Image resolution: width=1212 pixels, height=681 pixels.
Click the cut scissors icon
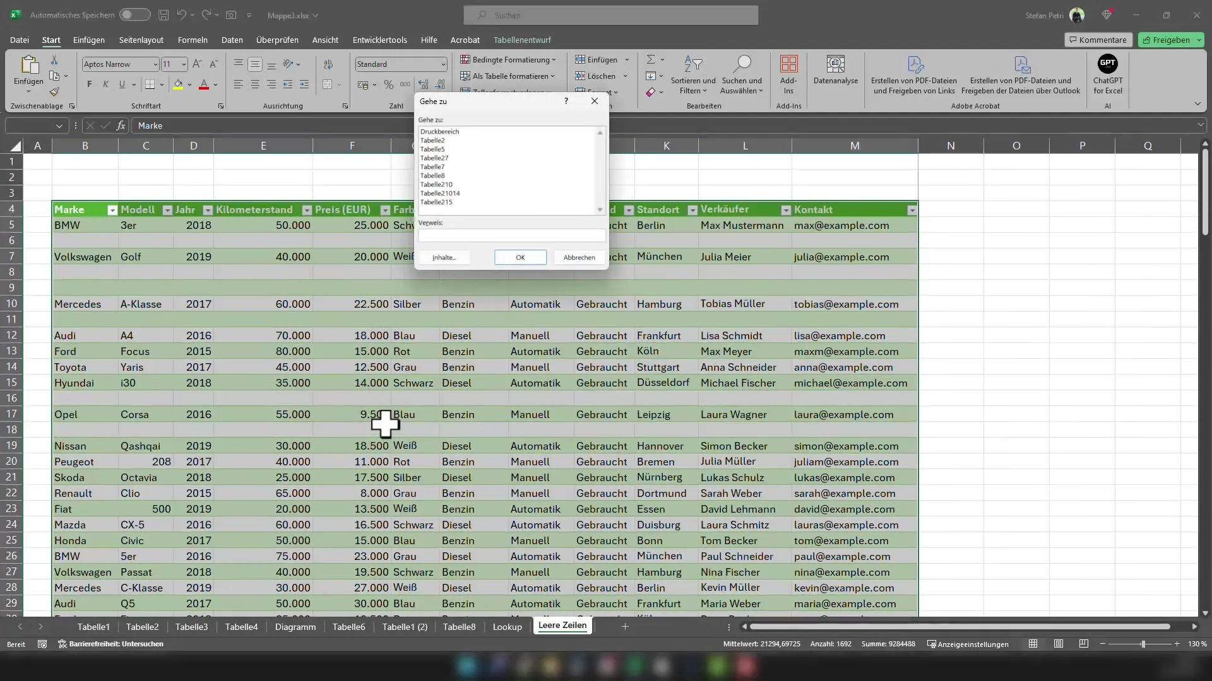click(x=54, y=60)
